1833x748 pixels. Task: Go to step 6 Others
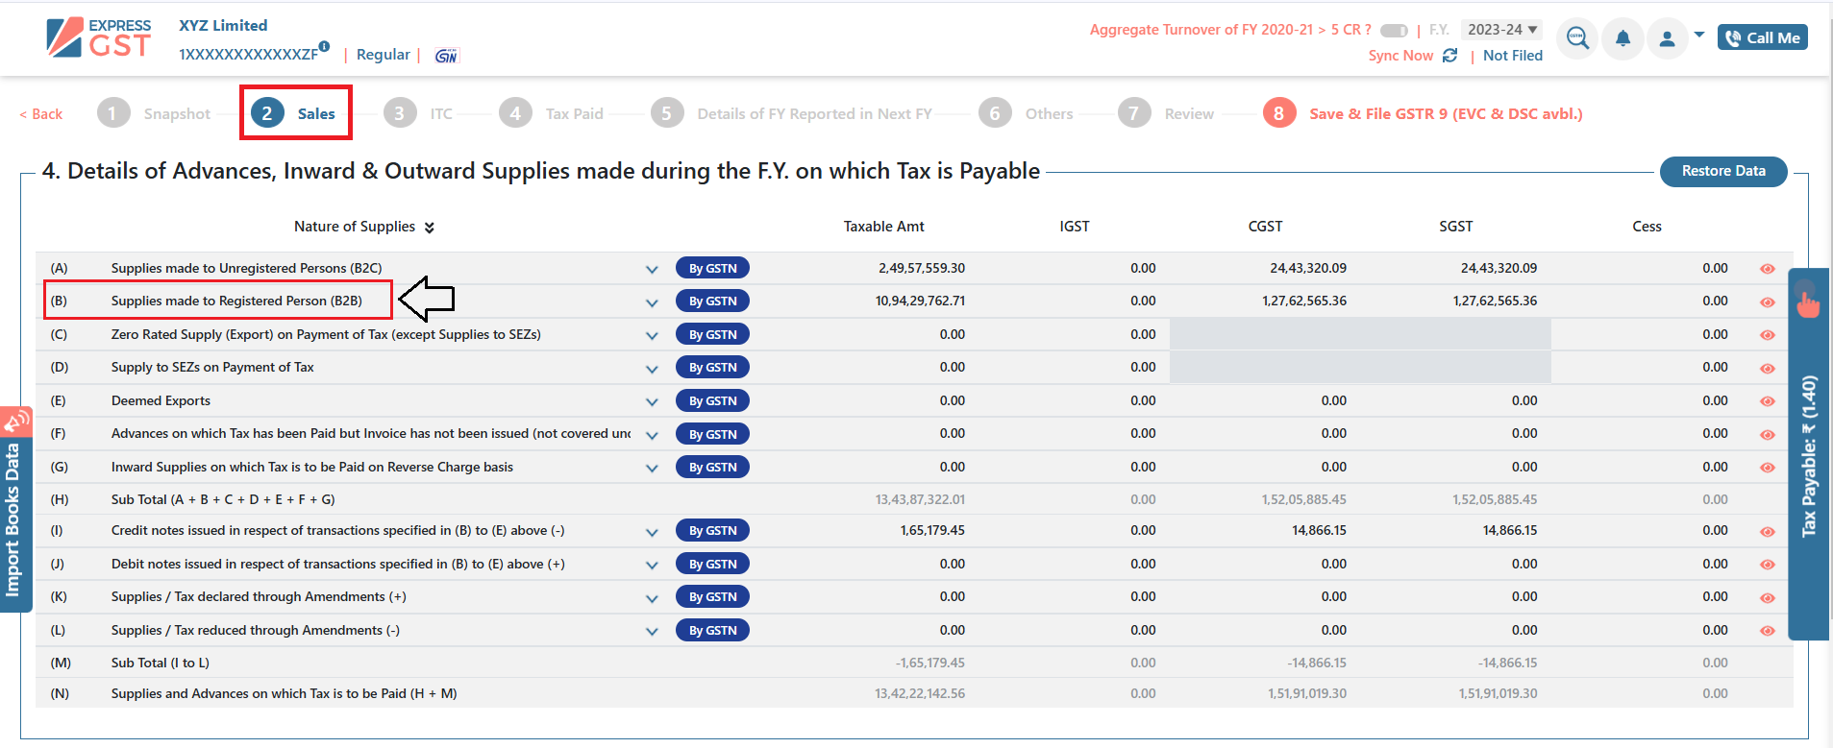click(x=1026, y=113)
